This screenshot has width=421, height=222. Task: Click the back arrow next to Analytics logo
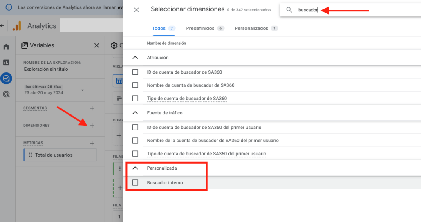pos(2,26)
